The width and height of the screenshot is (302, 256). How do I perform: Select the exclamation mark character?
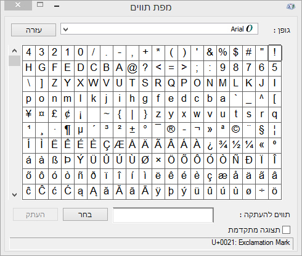275,53
